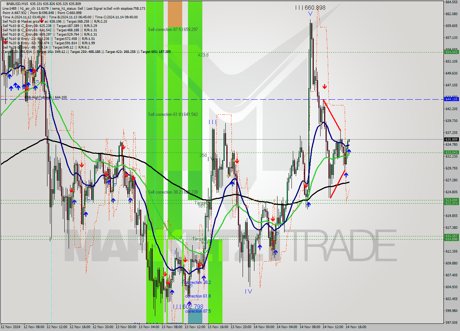Select the teal zone rectangle near correction 87.5
The height and width of the screenshot is (331, 460).
[195, 316]
